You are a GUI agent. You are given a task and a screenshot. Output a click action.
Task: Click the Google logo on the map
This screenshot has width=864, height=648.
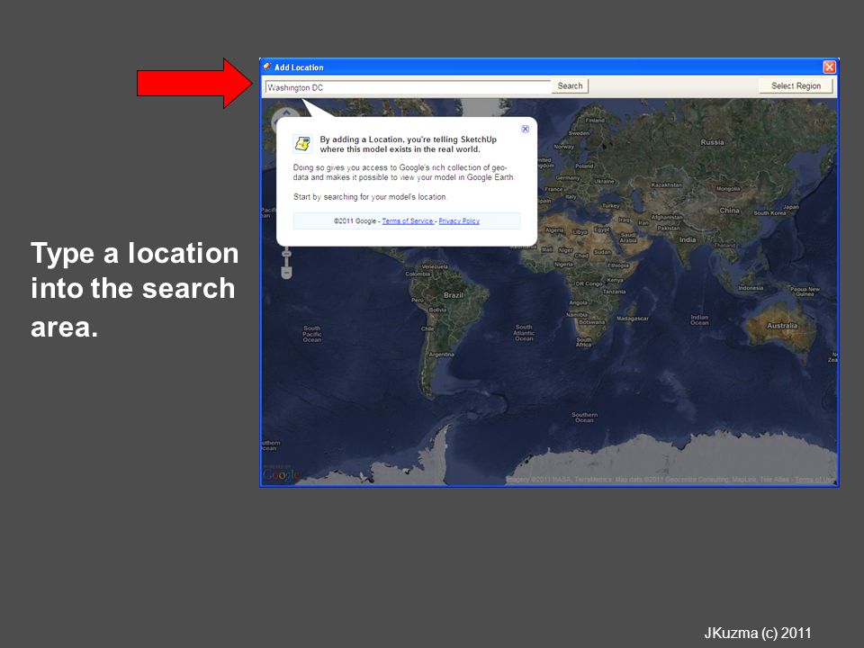(281, 474)
